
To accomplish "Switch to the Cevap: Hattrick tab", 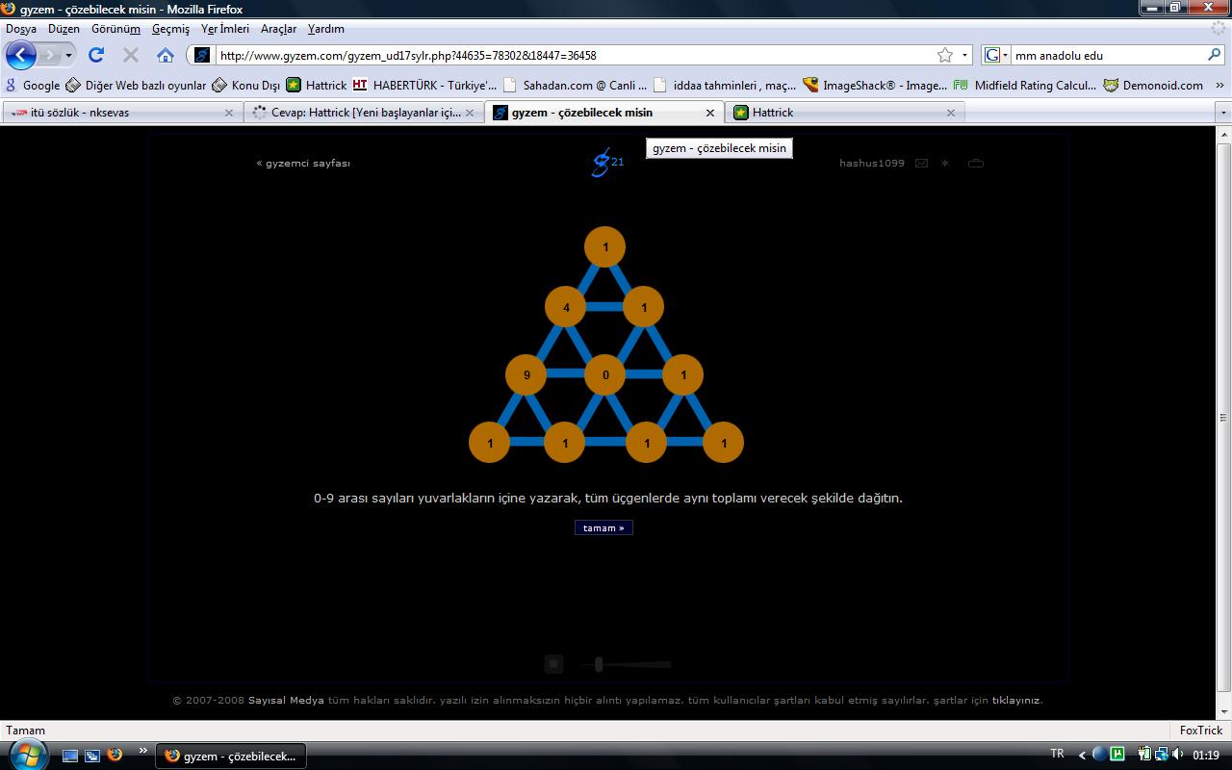I will pyautogui.click(x=363, y=113).
